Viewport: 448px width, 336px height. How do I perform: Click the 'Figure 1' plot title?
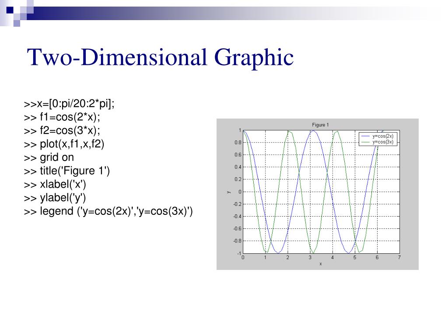(320, 125)
